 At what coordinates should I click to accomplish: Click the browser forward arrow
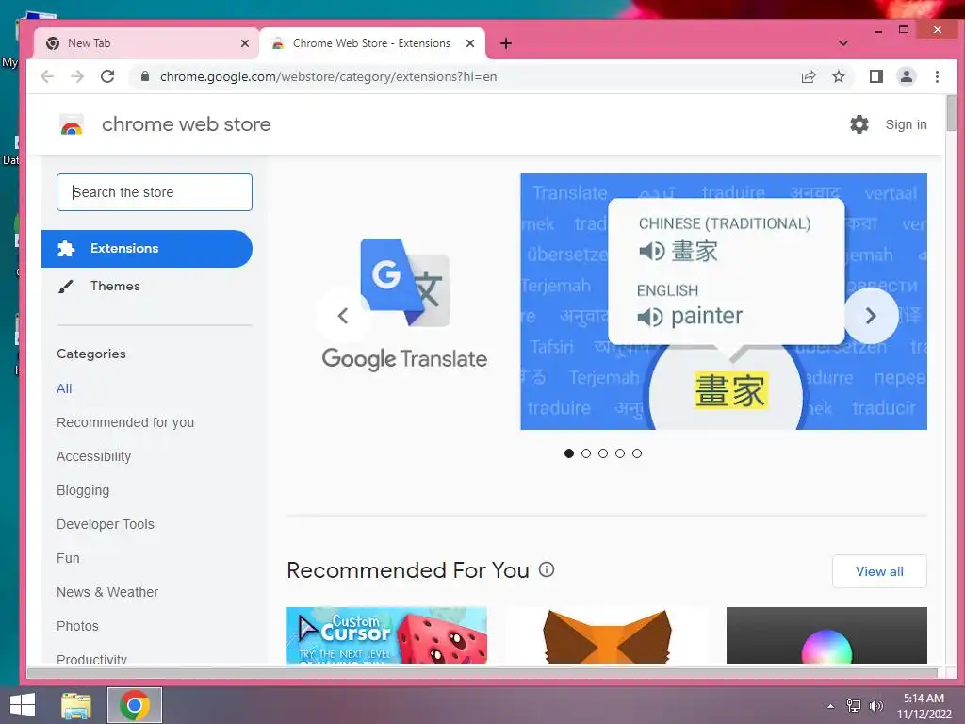(x=77, y=76)
